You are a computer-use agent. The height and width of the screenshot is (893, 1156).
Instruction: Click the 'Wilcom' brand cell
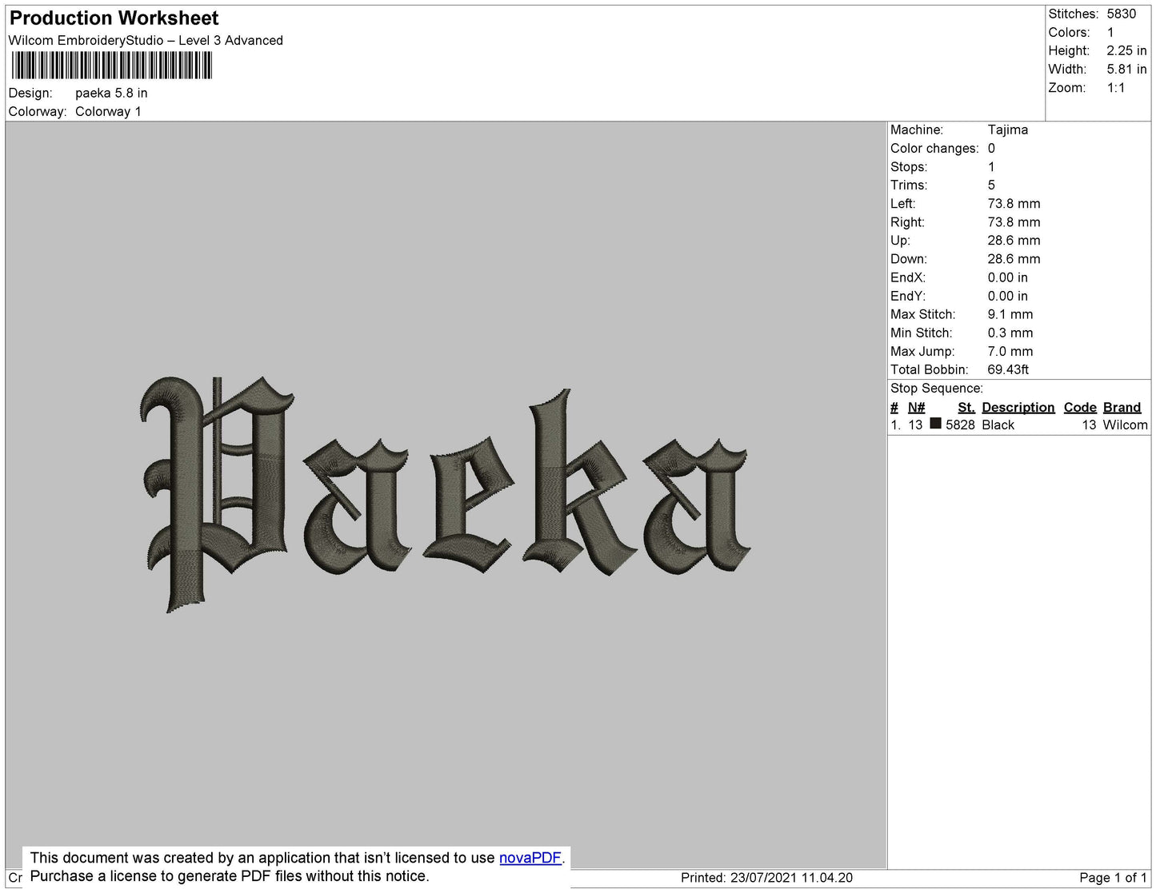tap(1125, 425)
